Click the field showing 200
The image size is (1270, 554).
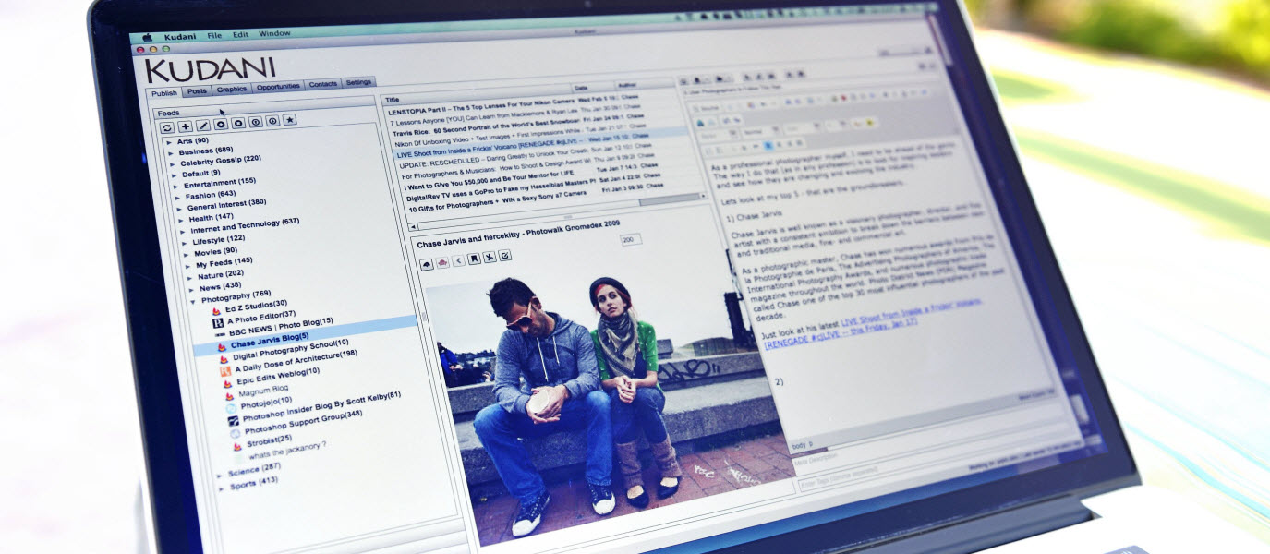[630, 240]
